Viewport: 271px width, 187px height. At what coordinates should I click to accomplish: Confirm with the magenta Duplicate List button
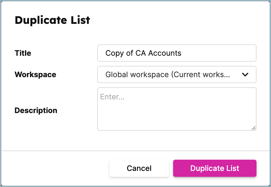click(x=215, y=168)
